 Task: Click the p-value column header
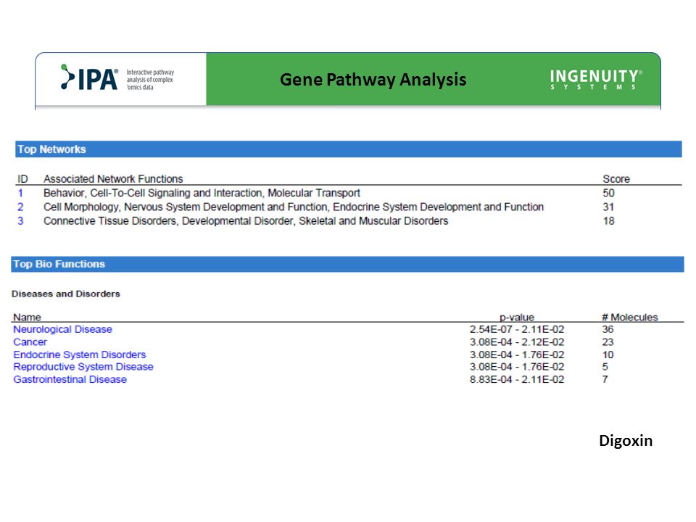[x=517, y=317]
